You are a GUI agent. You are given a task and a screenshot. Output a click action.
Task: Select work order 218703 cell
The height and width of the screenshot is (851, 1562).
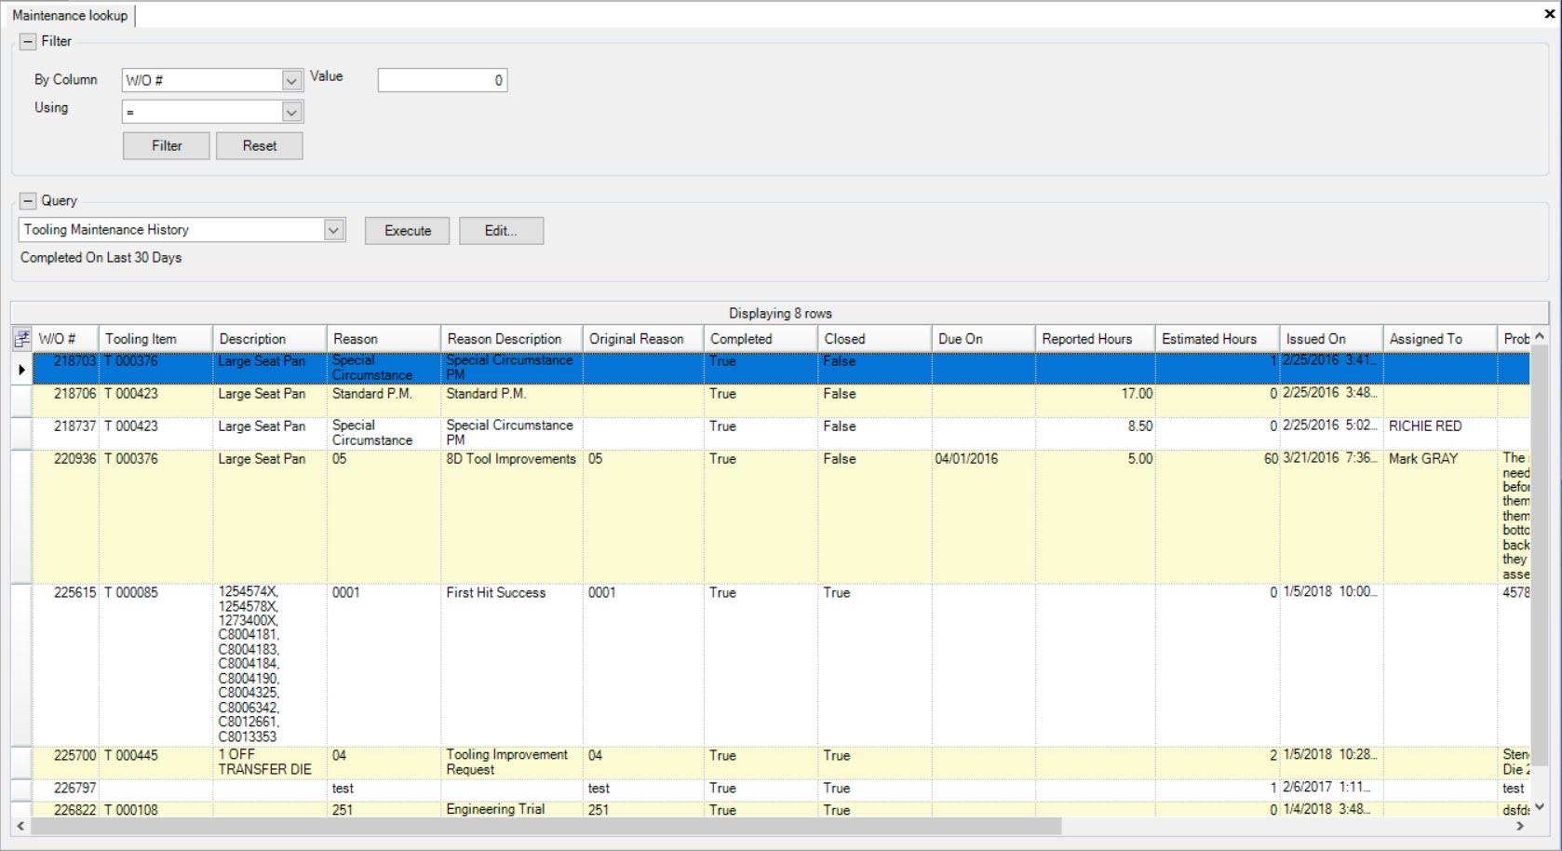66,368
